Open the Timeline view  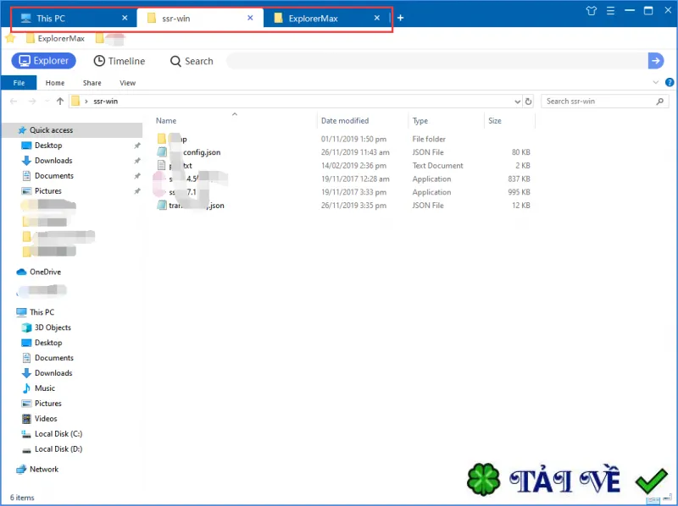click(x=119, y=61)
